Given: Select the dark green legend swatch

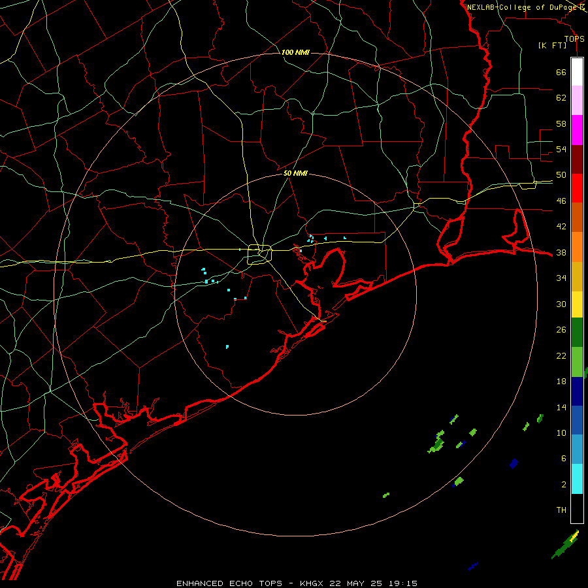Looking at the screenshot, I should pos(577,333).
